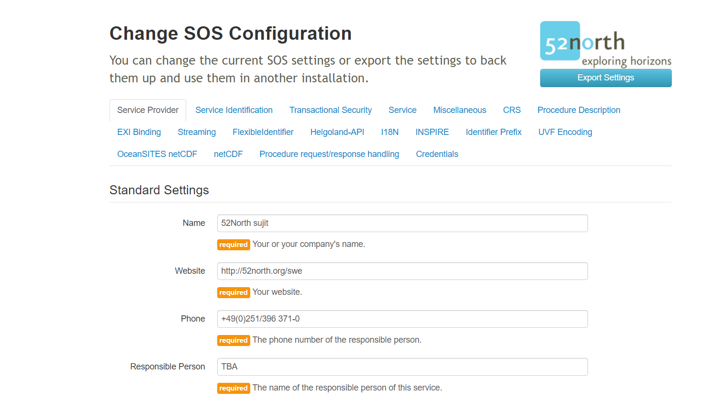Image resolution: width=722 pixels, height=402 pixels.
Task: Click the phone number help text
Action: [x=337, y=340]
